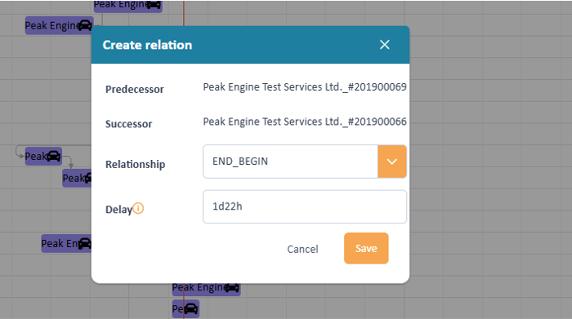Viewport: 572px width, 319px height.
Task: Click the Delay label
Action: 118,210
